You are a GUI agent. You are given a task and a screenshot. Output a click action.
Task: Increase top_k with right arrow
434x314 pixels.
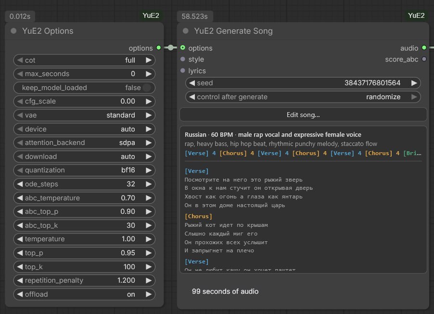click(149, 267)
